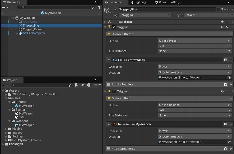Image resolution: width=234 pixels, height=154 pixels.
Task: Lock the Project panel
Action: pos(95,80)
